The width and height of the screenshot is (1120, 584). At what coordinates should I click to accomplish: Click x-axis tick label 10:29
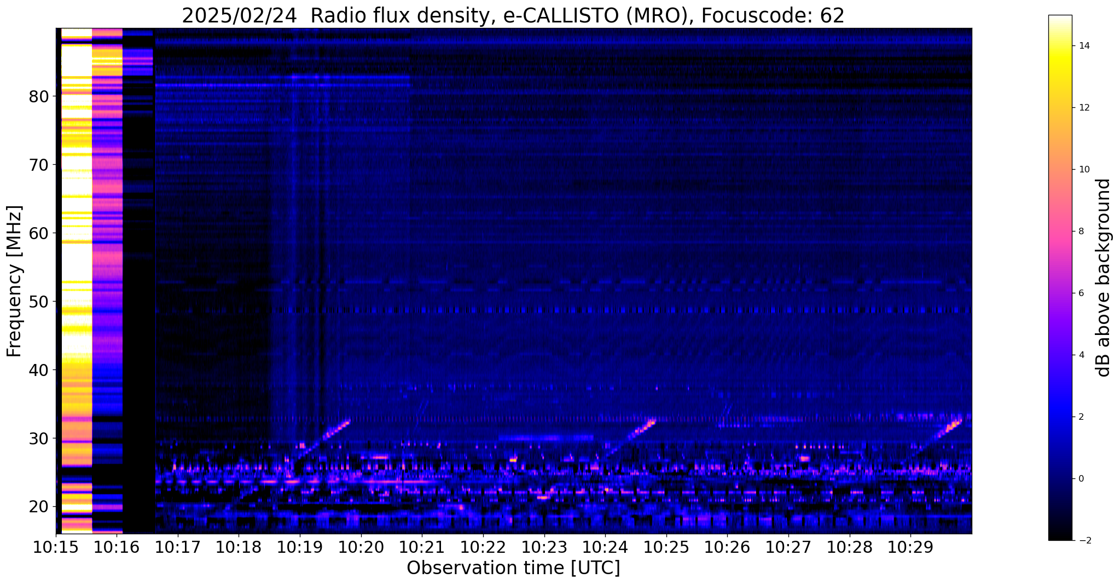pyautogui.click(x=910, y=547)
